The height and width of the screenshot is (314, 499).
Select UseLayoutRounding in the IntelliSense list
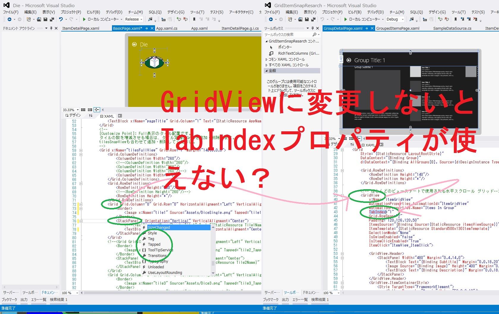tap(165, 273)
